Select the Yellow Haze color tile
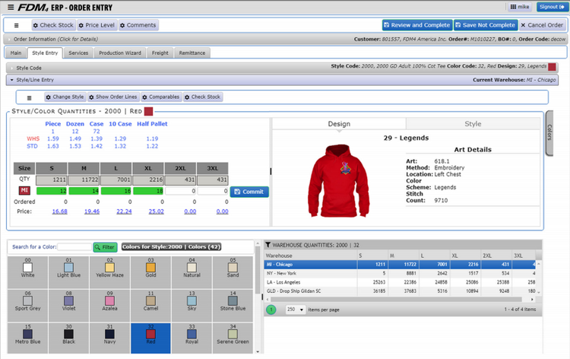The image size is (570, 359). (109, 272)
